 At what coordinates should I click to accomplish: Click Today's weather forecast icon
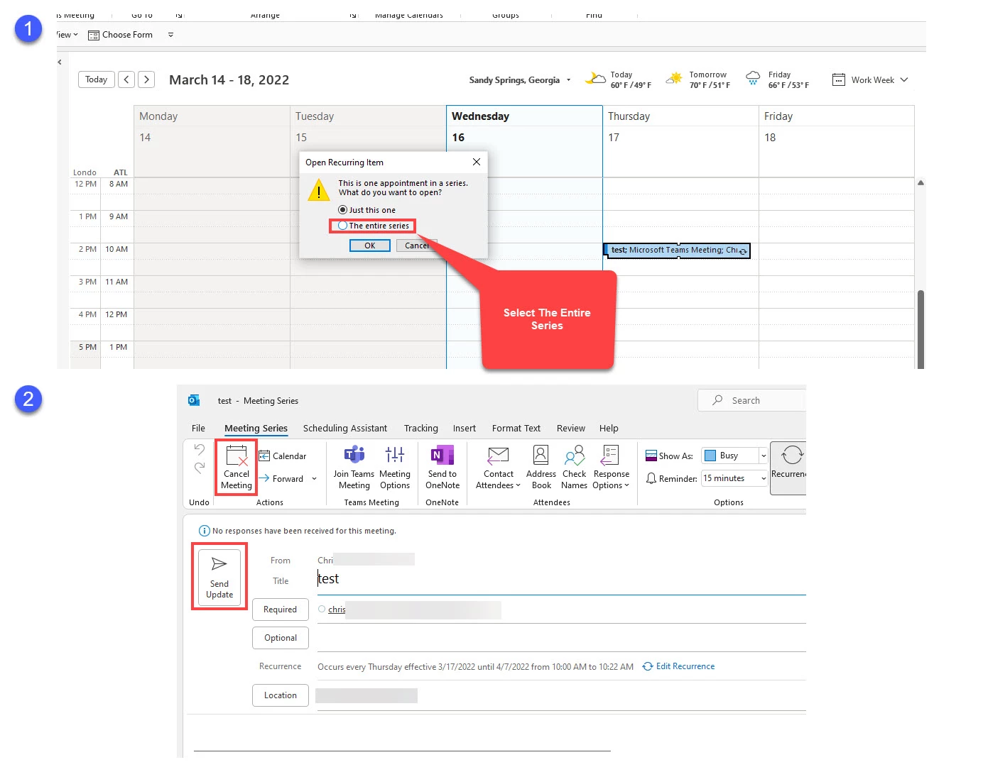tap(595, 78)
